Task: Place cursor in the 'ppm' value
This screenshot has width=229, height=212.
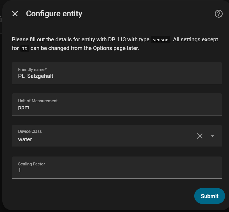Action: pos(24,108)
